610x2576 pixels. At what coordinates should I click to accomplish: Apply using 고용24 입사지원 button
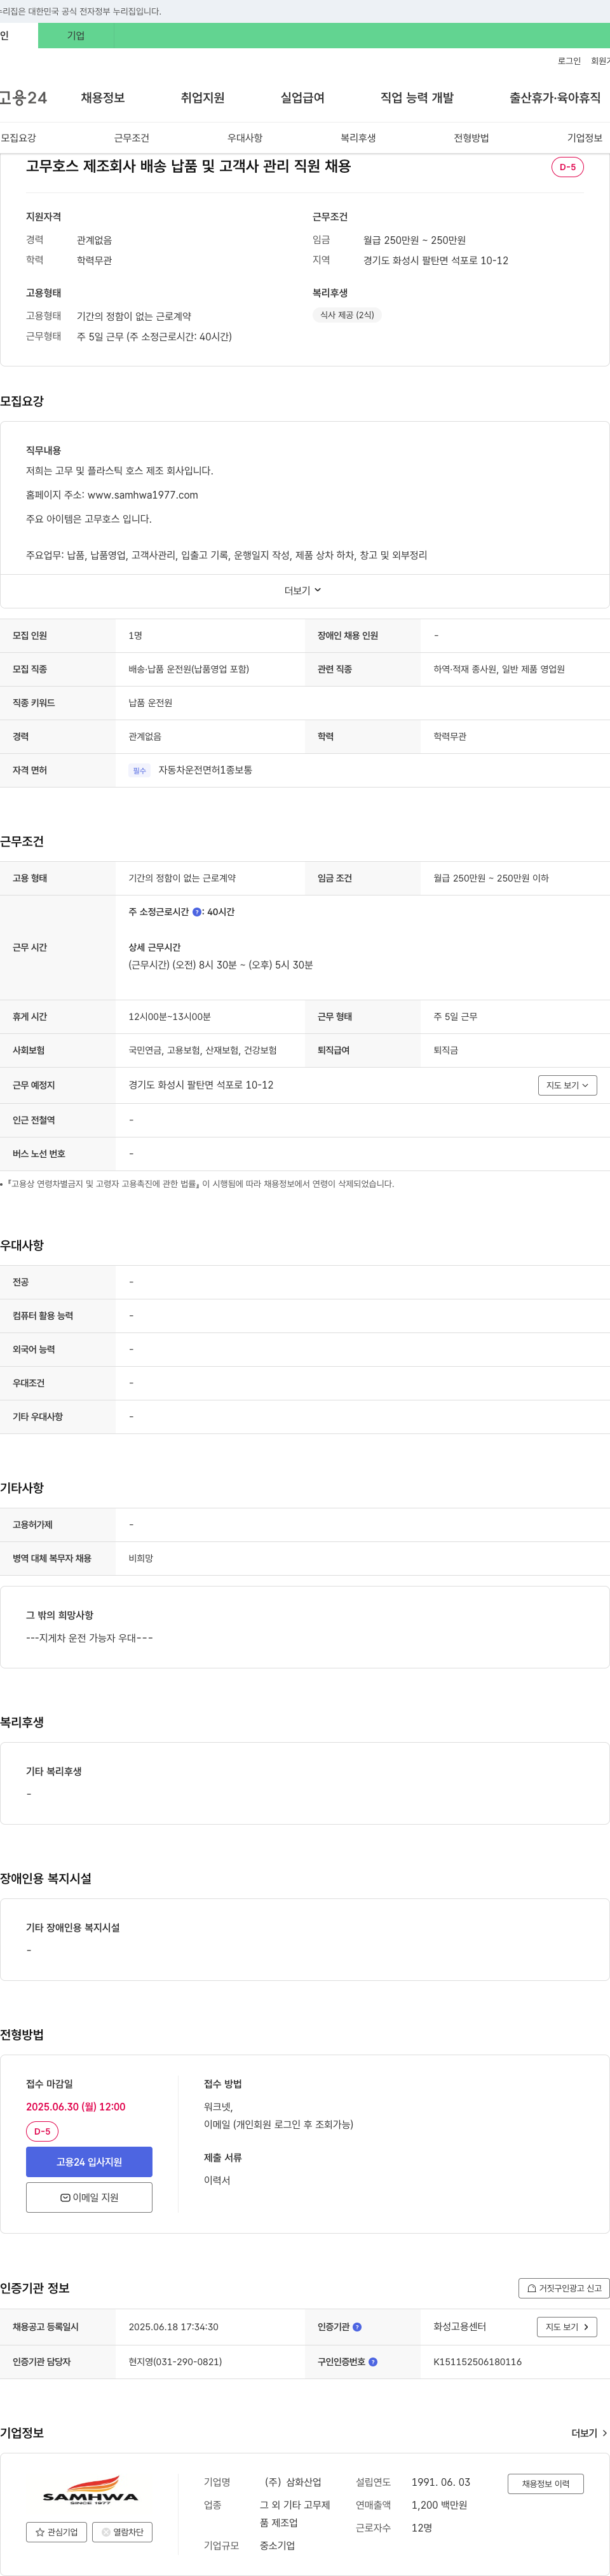[89, 2162]
